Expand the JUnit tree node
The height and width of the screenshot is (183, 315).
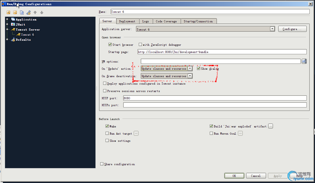pos(7,24)
